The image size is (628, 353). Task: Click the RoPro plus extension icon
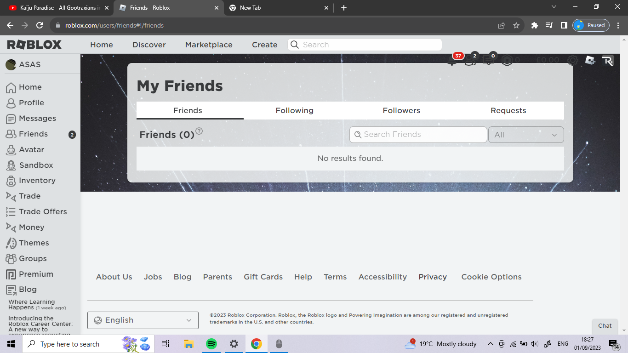click(x=608, y=61)
